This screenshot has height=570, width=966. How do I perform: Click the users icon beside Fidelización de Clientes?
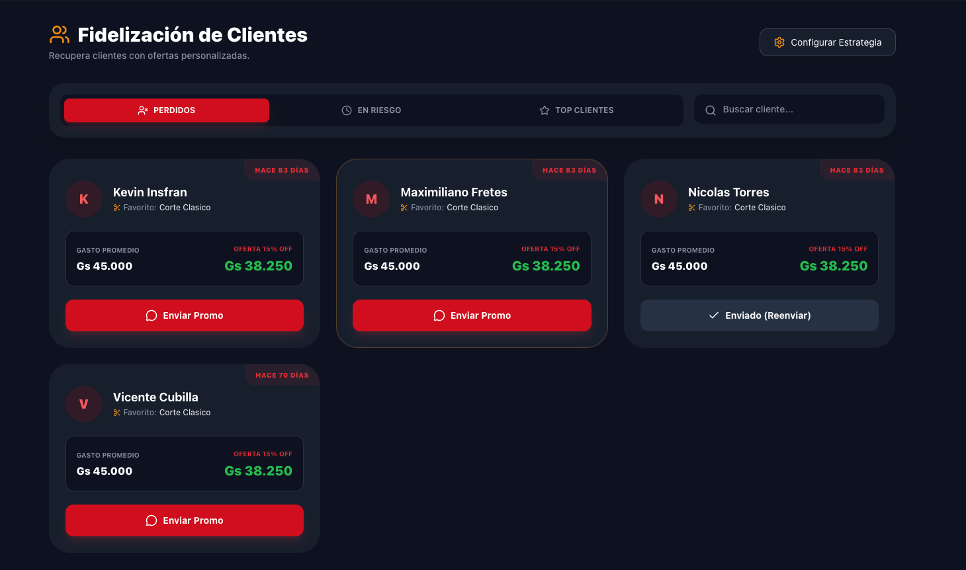[x=60, y=34]
